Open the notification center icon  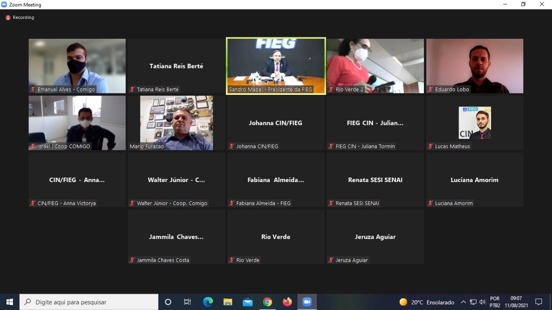click(539, 302)
